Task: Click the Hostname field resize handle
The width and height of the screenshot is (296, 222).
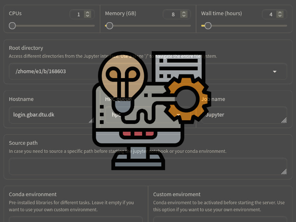Action: click(91, 120)
